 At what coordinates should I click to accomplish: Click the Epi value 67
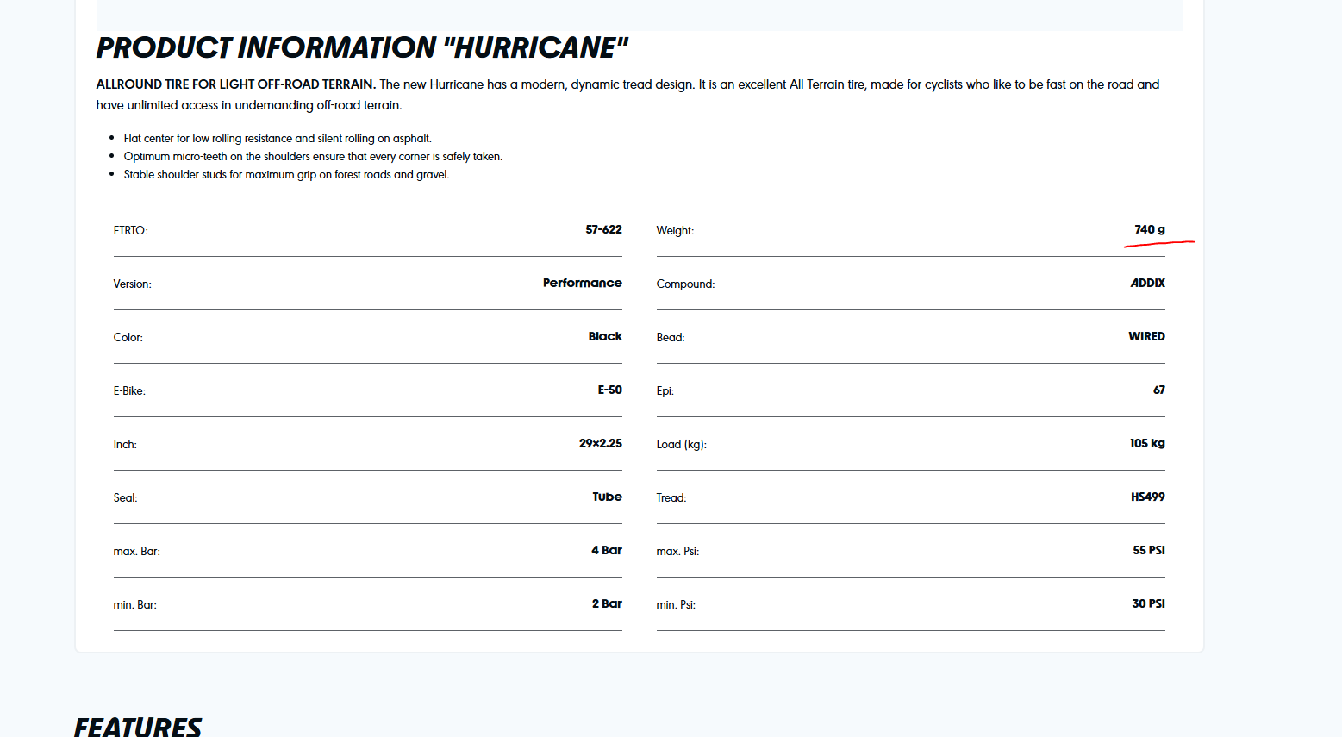(x=1158, y=390)
